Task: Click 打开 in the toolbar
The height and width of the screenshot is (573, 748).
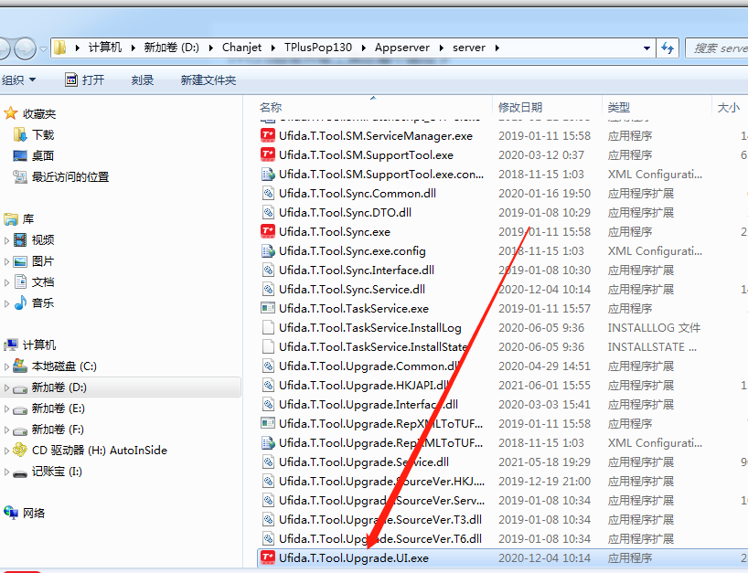Action: pyautogui.click(x=85, y=80)
